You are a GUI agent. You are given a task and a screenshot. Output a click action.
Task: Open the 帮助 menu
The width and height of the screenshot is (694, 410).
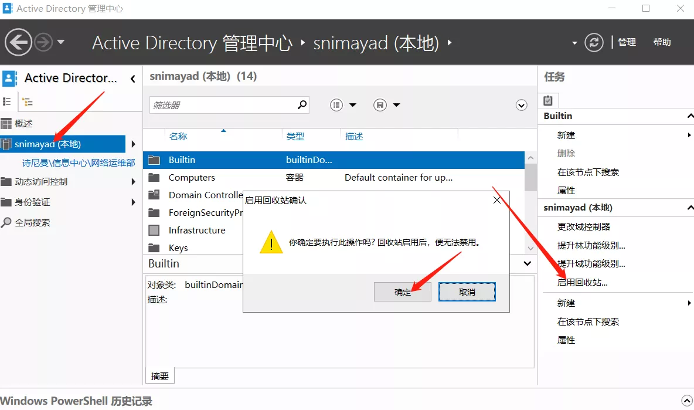click(x=662, y=42)
